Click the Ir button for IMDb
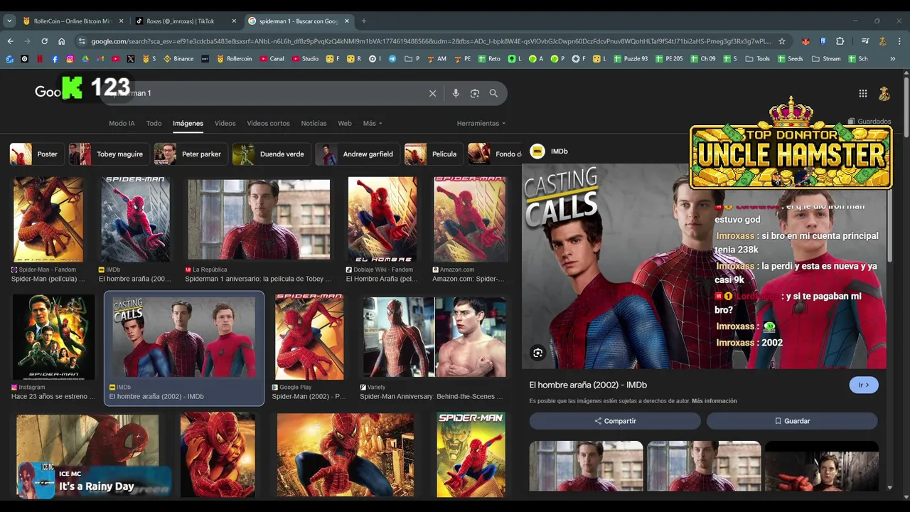The width and height of the screenshot is (910, 512). click(864, 385)
